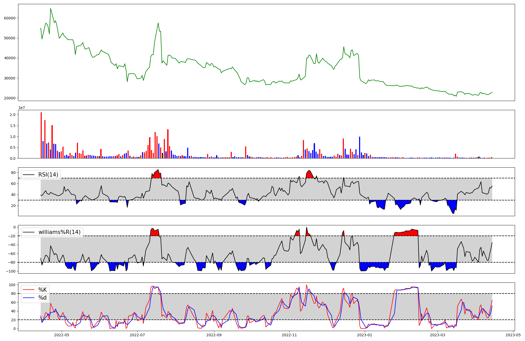The height and width of the screenshot is (341, 525).
Task: Click the 2022-11 x-axis tick label
Action: point(289,335)
